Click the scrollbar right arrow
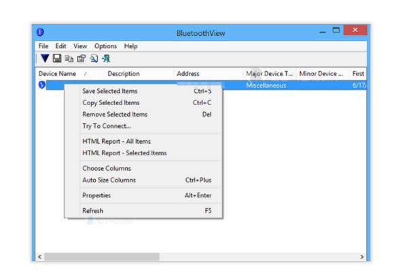409x278 pixels. click(362, 257)
